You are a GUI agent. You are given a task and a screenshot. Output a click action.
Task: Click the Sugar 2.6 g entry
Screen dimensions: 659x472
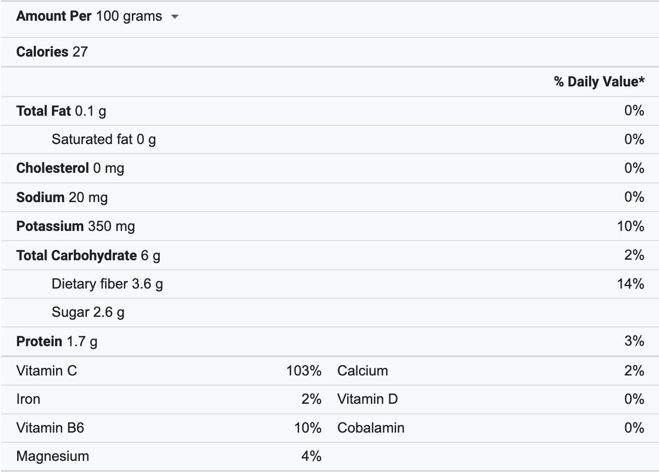pos(88,312)
